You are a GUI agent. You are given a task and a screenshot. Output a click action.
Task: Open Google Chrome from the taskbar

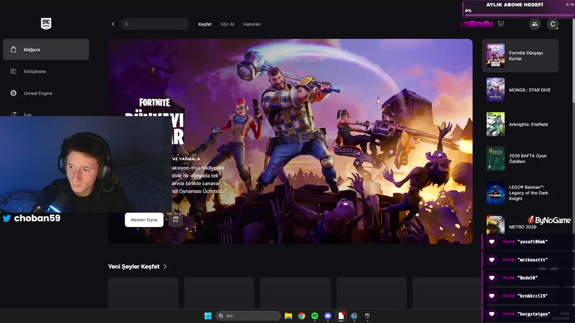[301, 316]
